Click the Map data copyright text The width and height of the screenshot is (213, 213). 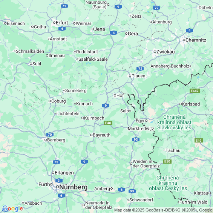click(x=163, y=210)
